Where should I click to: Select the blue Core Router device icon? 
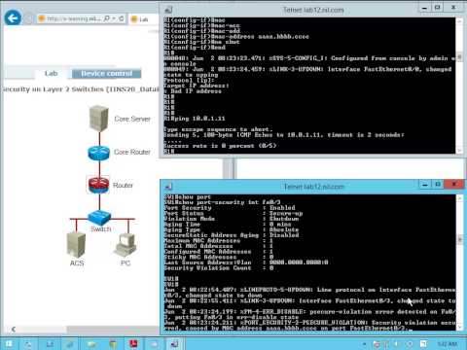click(99, 153)
